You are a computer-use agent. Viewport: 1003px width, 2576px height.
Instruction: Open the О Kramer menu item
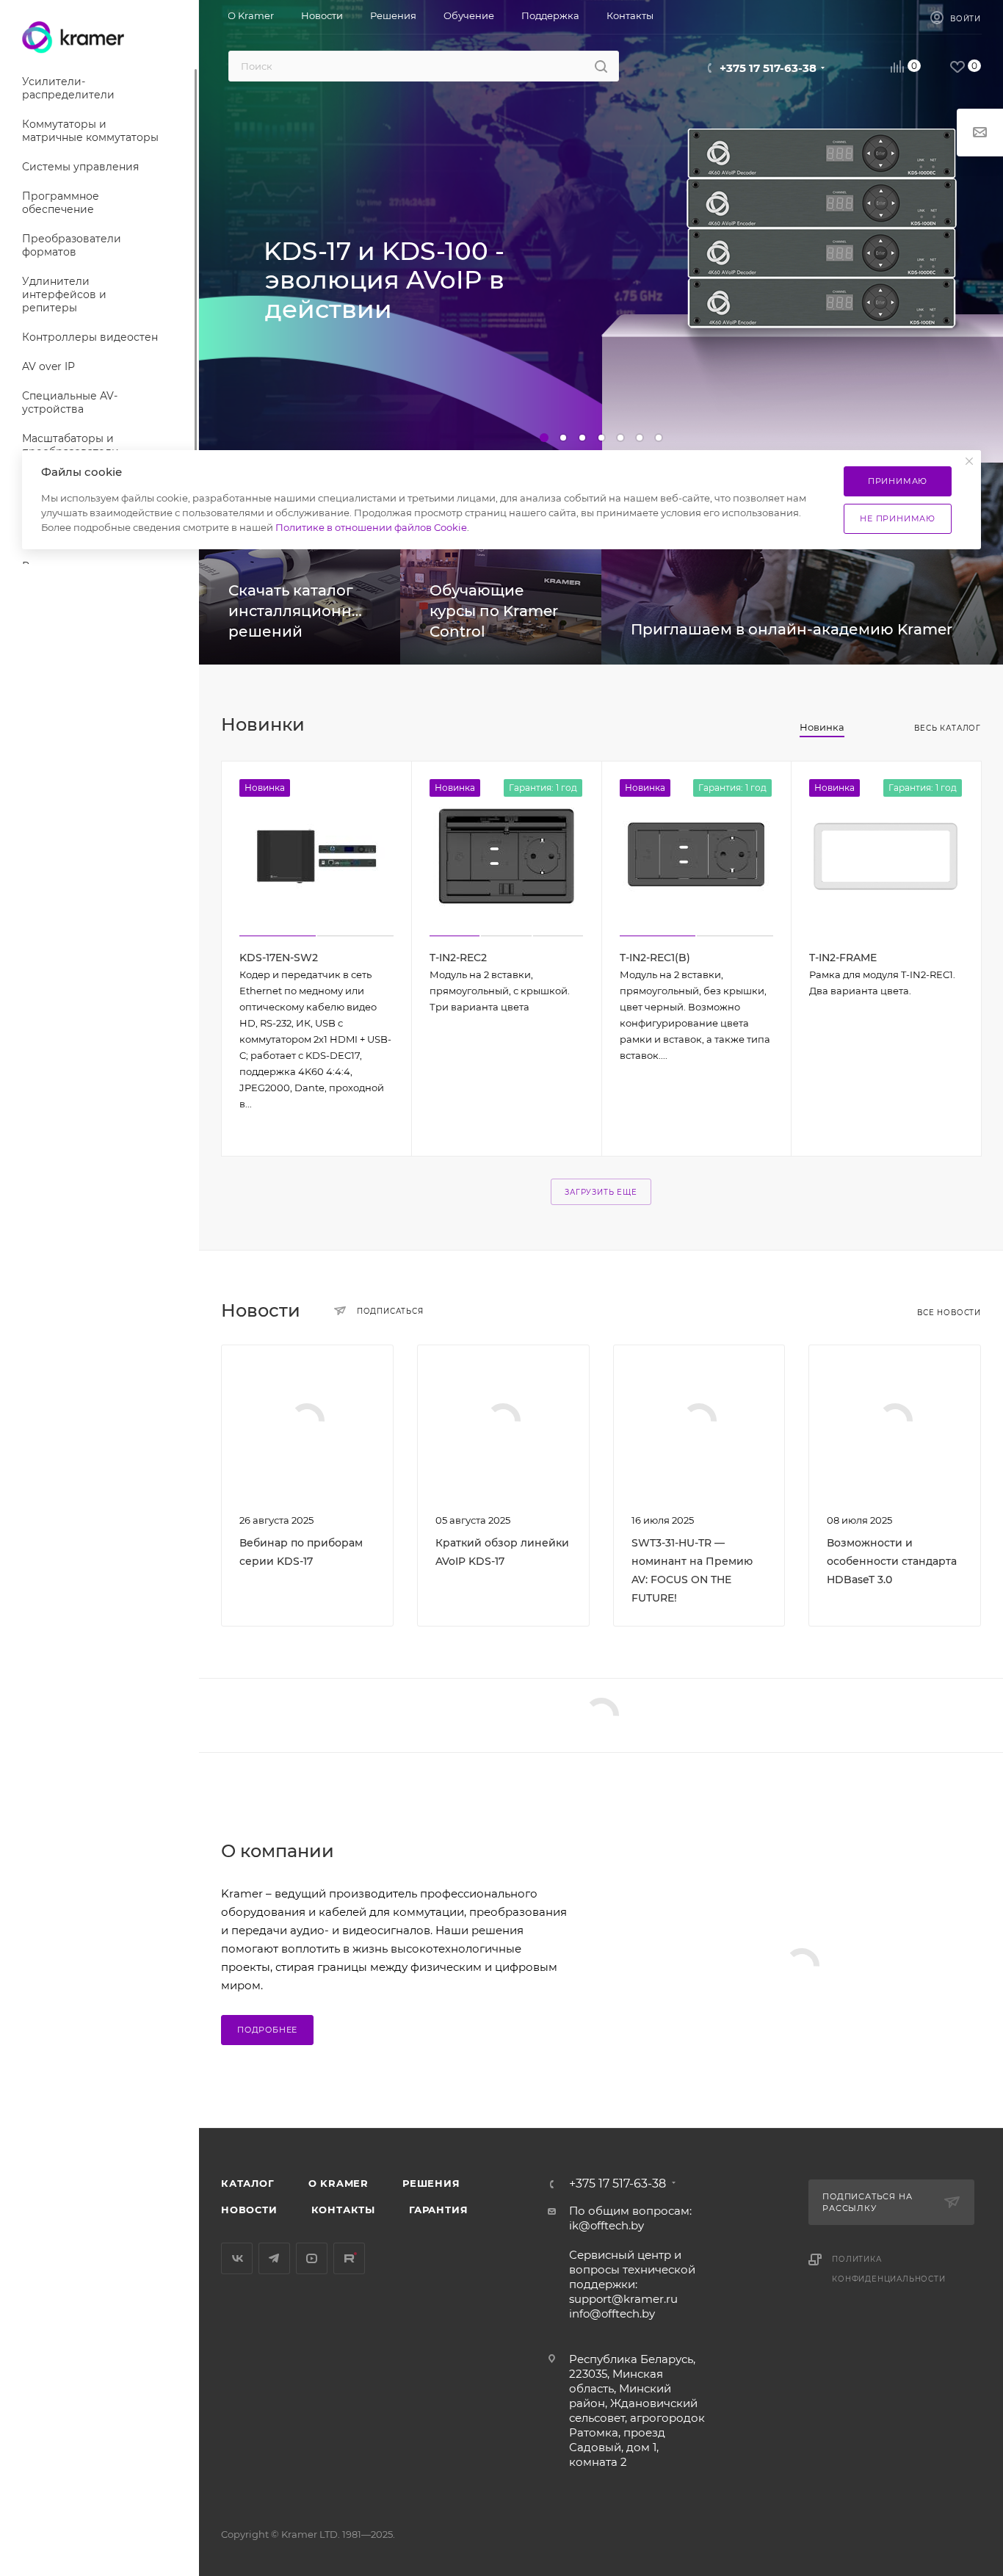[250, 16]
